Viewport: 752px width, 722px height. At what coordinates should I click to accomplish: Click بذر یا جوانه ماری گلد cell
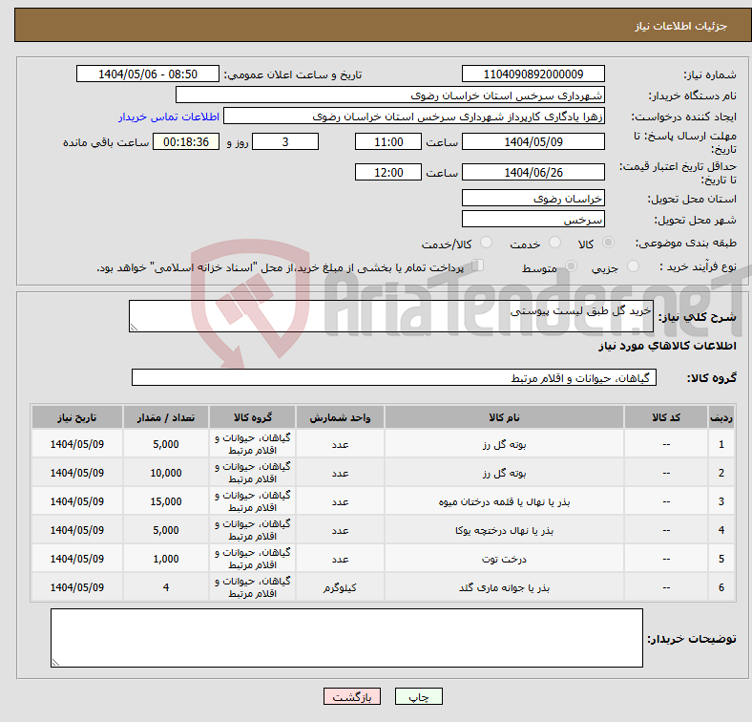click(x=504, y=587)
